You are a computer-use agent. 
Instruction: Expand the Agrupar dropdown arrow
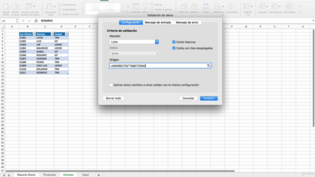267,6
